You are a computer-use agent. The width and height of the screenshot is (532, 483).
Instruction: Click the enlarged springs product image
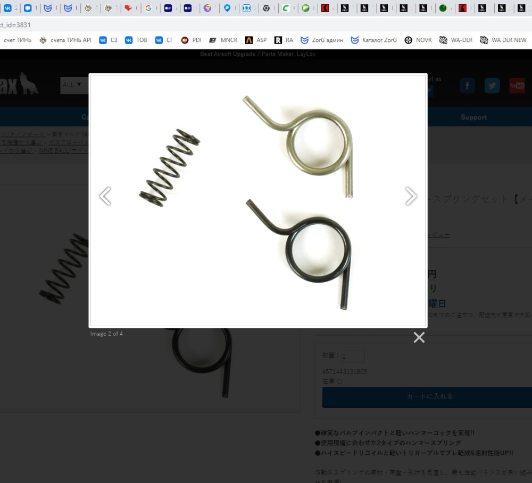[x=258, y=200]
